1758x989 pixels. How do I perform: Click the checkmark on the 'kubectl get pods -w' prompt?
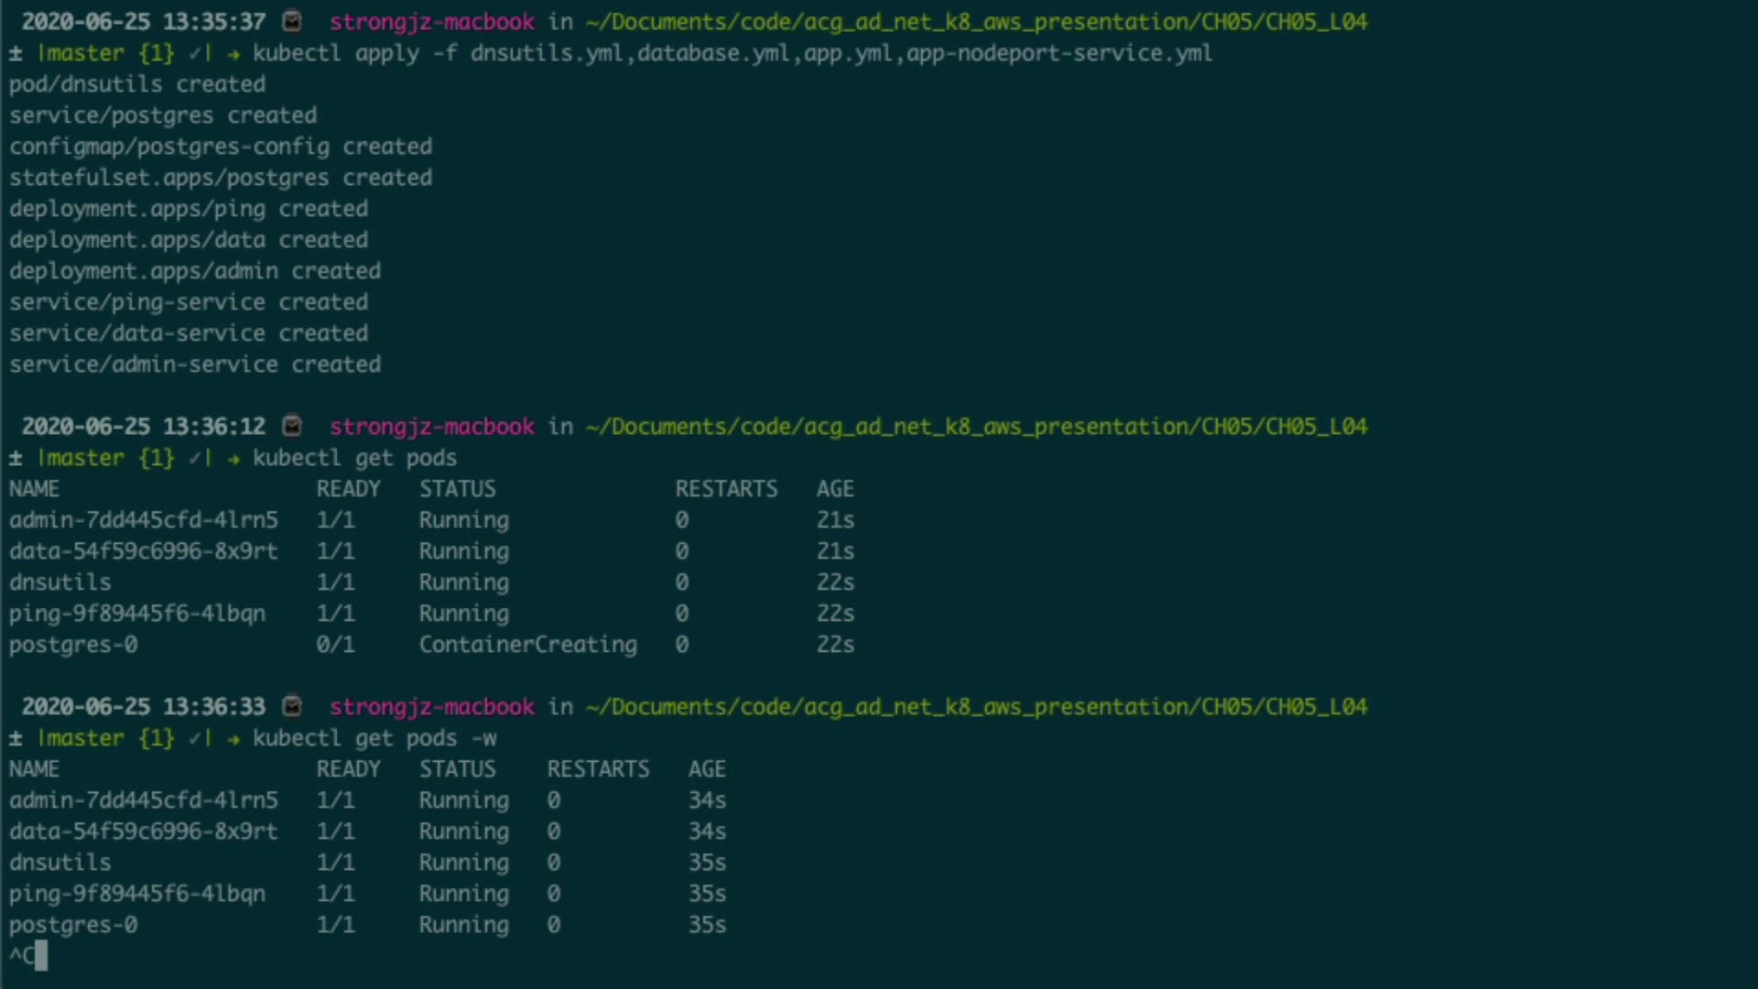tap(195, 738)
